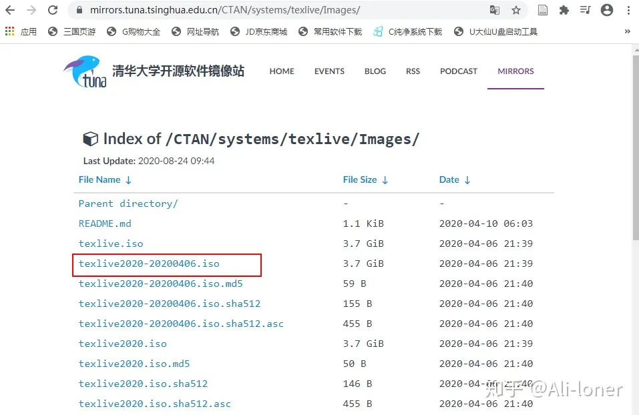This screenshot has height=415, width=639.
Task: Click the 155 B file size cell
Action: (357, 304)
